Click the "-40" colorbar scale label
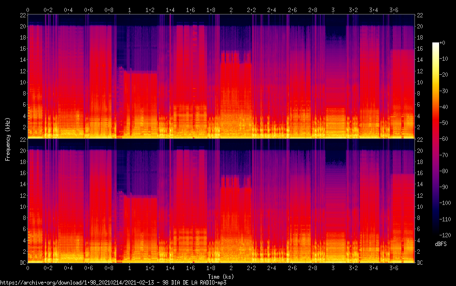The height and width of the screenshot is (286, 456). point(443,107)
